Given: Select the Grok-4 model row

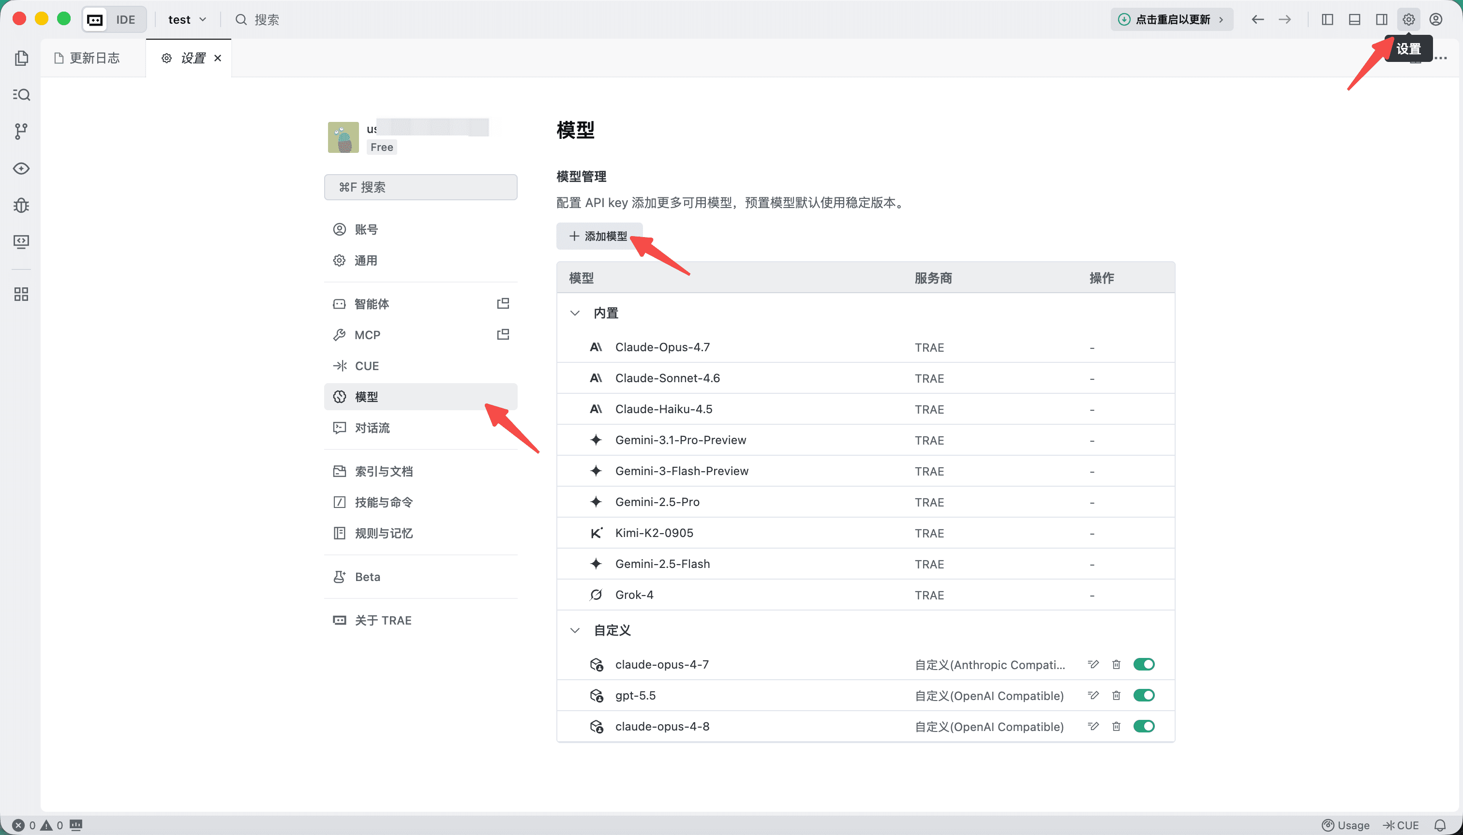Looking at the screenshot, I should click(866, 595).
